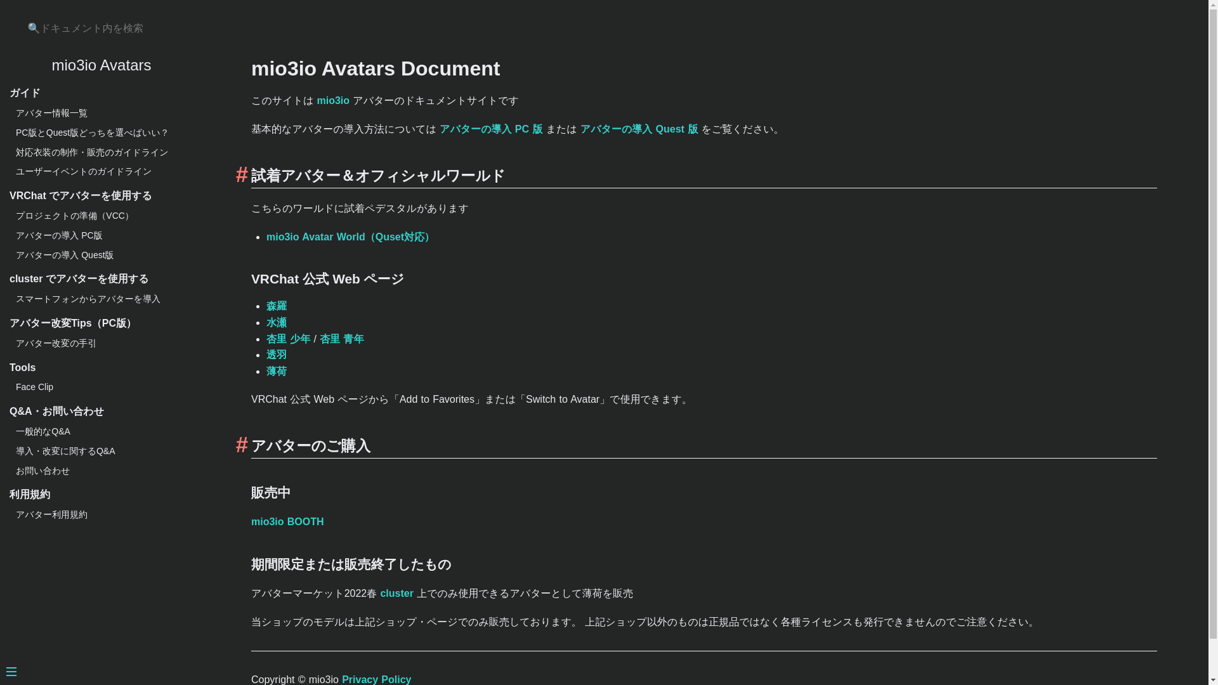This screenshot has width=1218, height=685.
Task: Follow the cluster link in sales text
Action: click(x=396, y=594)
